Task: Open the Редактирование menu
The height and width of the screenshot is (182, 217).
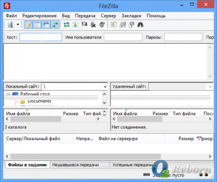Action: [x=40, y=16]
